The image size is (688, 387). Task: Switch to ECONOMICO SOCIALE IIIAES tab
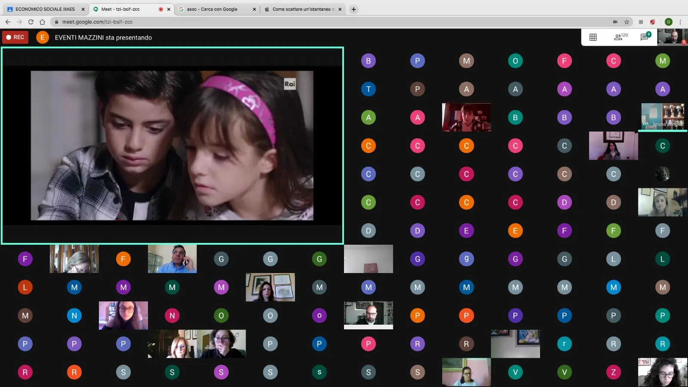(45, 9)
